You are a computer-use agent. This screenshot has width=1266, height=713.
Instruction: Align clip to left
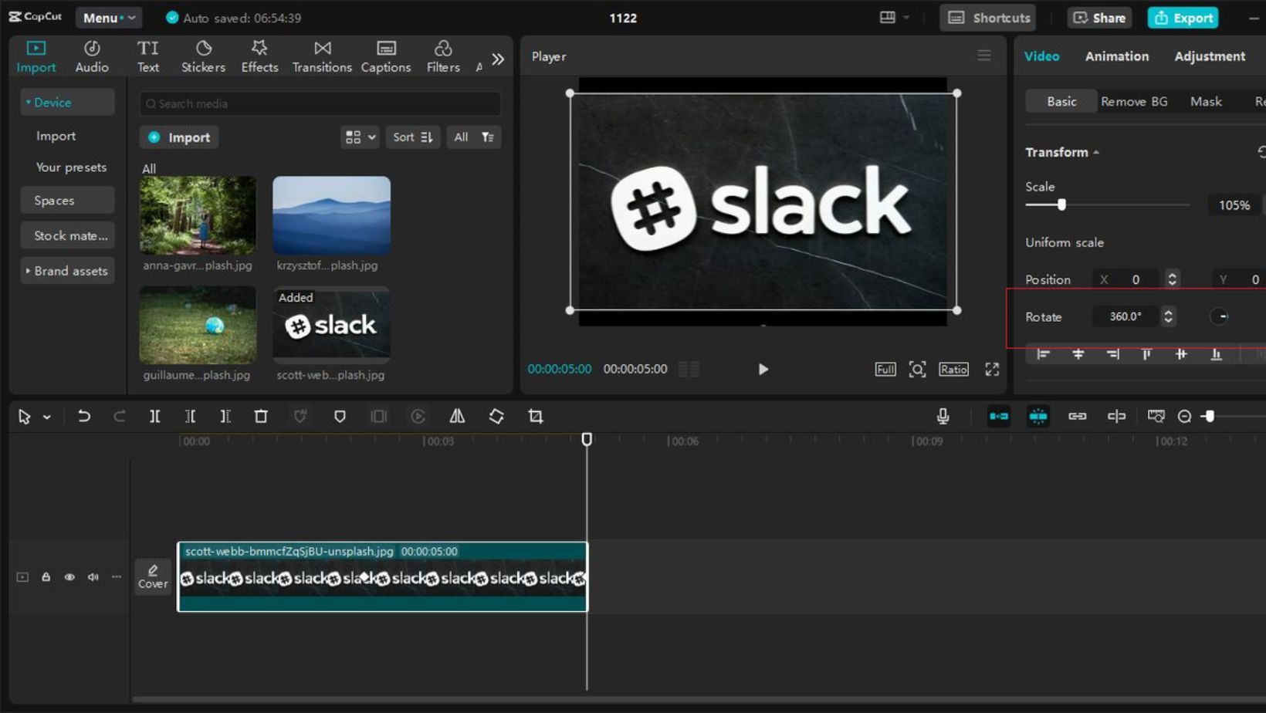[x=1043, y=354]
